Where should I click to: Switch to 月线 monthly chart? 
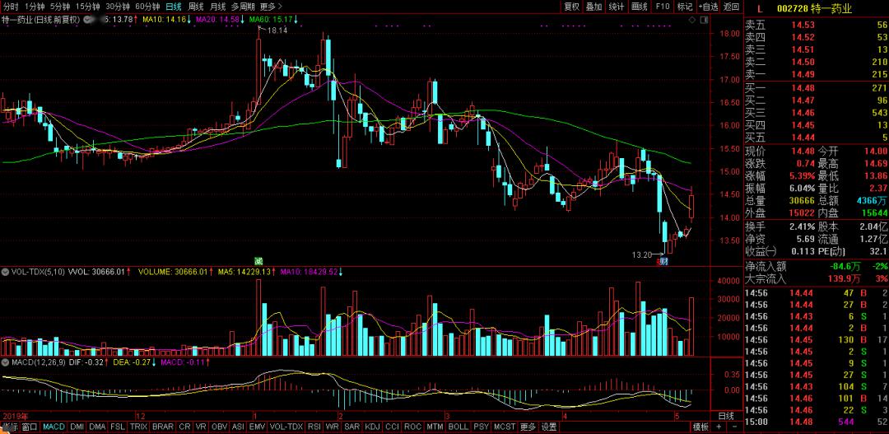tap(217, 7)
